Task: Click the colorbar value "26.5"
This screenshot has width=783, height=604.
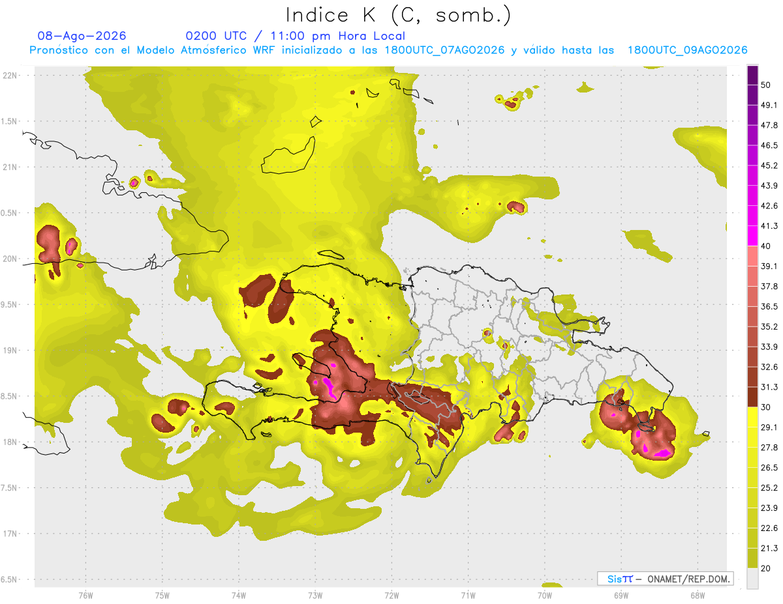Action: coord(769,467)
